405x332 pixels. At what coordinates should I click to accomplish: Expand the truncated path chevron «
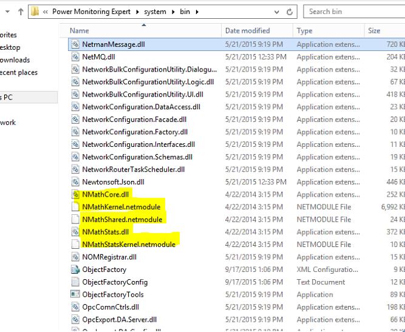[x=45, y=12]
